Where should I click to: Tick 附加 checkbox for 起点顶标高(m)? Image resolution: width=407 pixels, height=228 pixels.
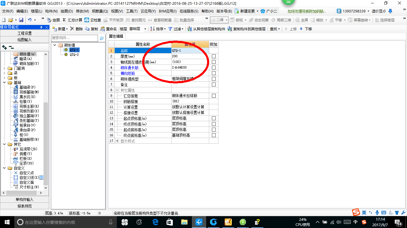(214, 118)
